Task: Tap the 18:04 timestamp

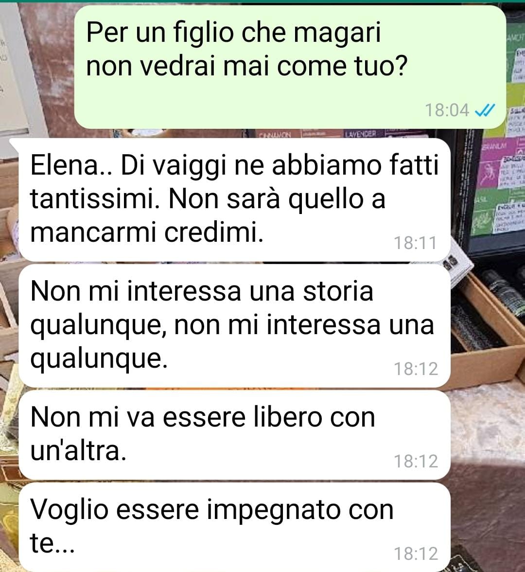Action: (x=447, y=110)
